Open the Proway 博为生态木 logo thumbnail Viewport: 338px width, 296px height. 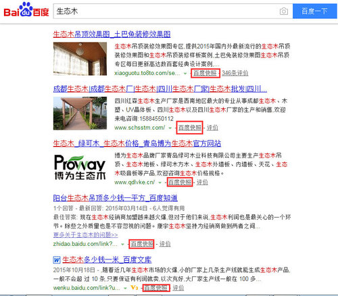80,167
